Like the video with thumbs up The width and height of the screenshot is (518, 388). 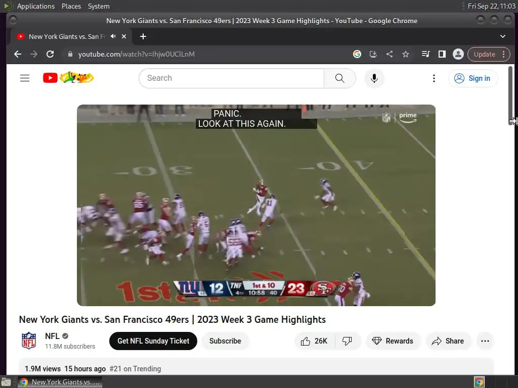314,341
